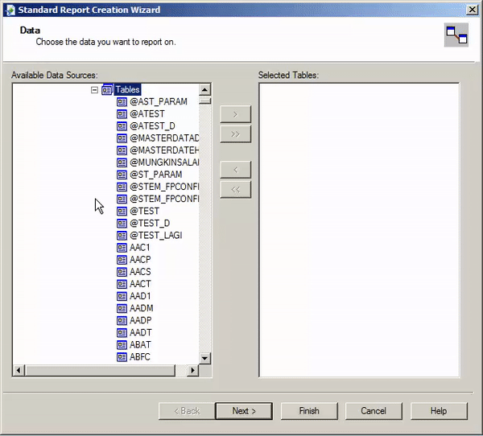Select the @ATEST table
Viewport: 483px width, 436px height.
point(147,114)
